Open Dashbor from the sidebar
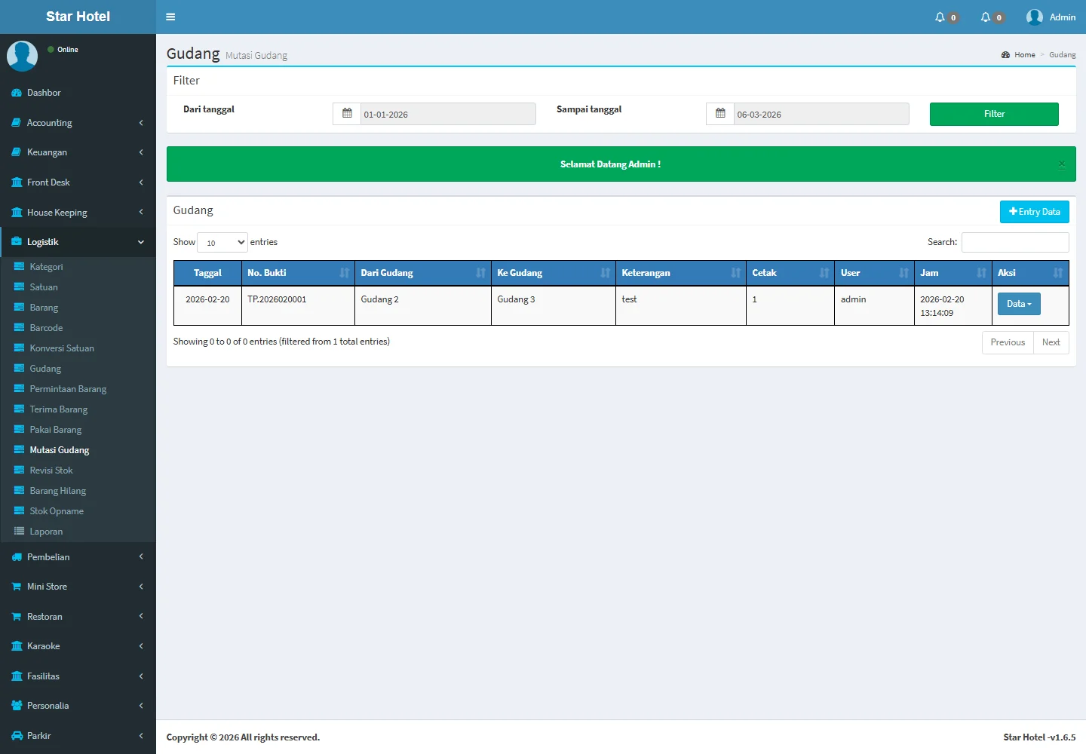1086x754 pixels. [x=44, y=93]
